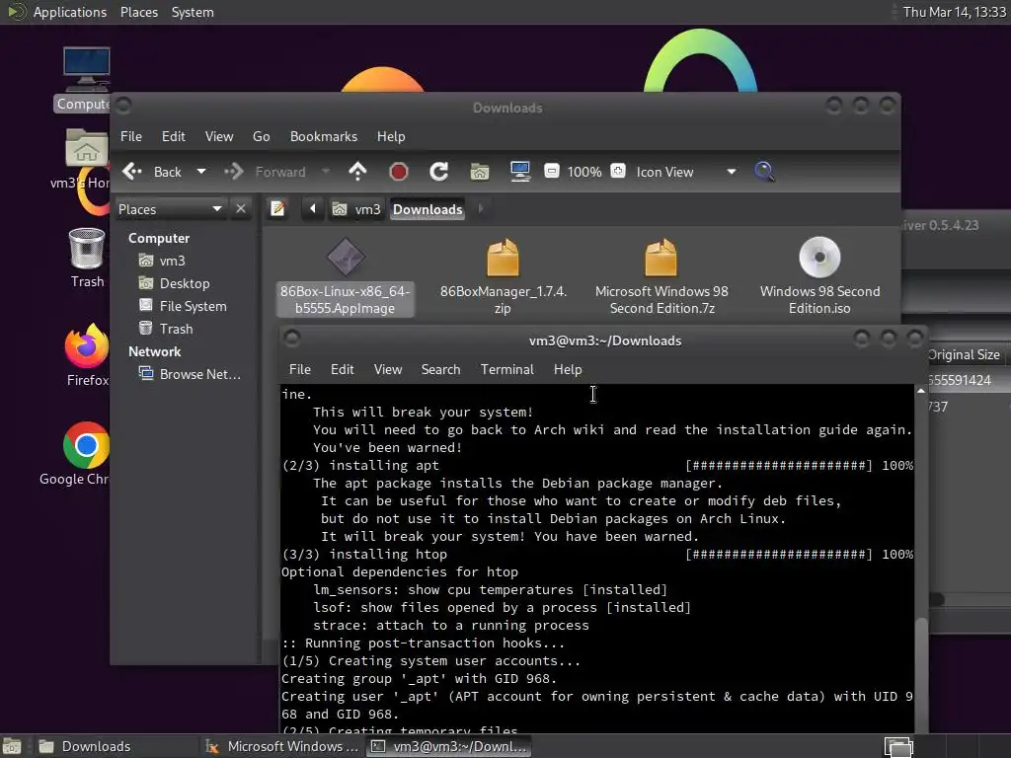Select the vm3 path bar button

coord(356,209)
